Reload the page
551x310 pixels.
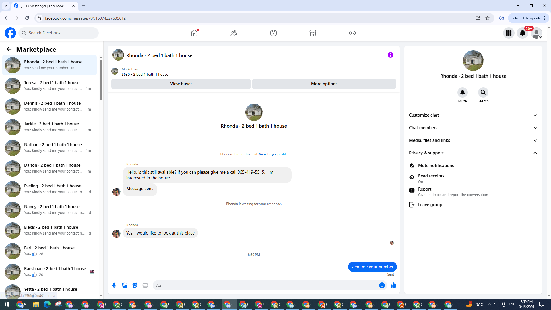pyautogui.click(x=27, y=18)
